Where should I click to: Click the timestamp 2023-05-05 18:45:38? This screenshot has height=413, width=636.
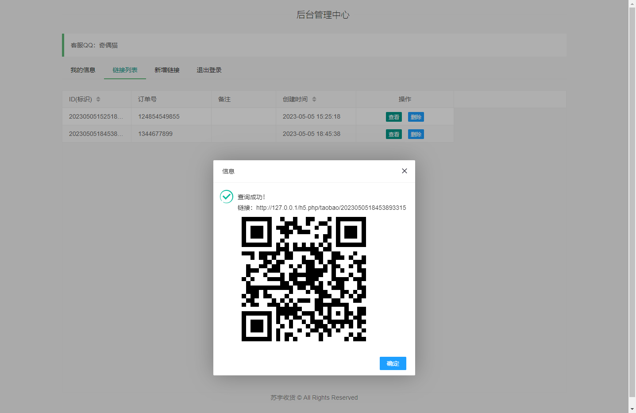pos(312,134)
